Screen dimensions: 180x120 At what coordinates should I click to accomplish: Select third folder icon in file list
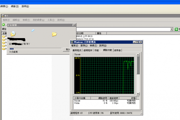(x=4, y=43)
